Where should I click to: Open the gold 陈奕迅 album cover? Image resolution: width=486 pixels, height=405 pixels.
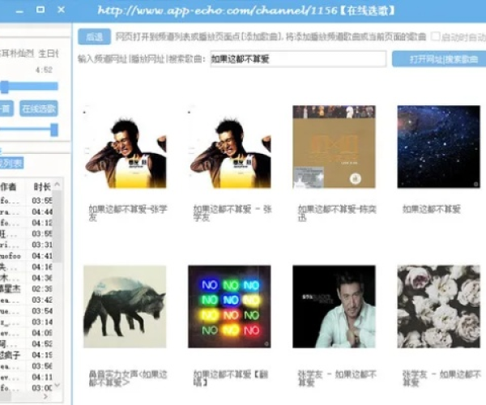334,147
